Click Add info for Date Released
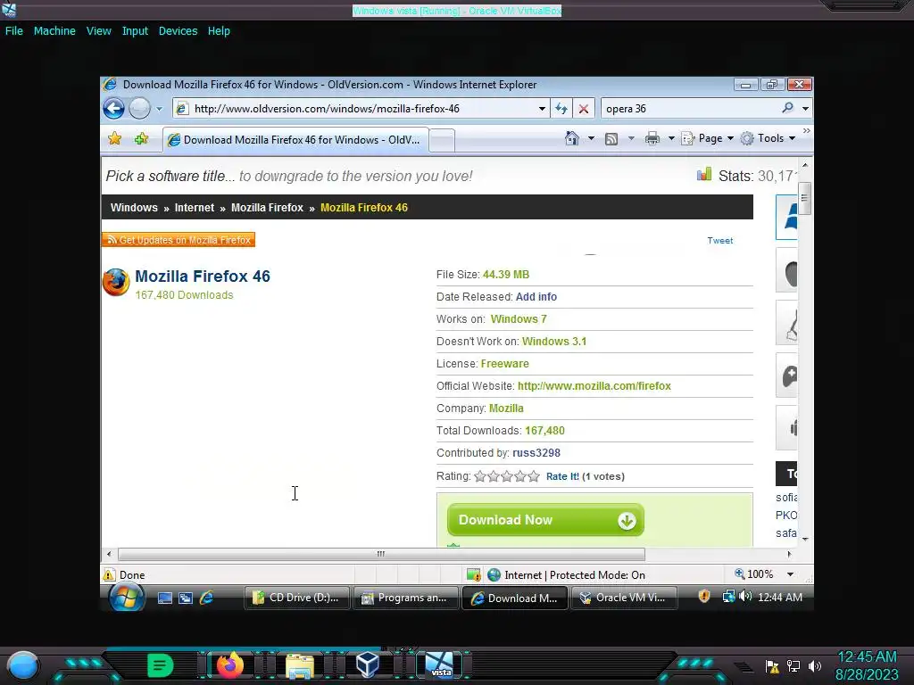 (x=536, y=296)
